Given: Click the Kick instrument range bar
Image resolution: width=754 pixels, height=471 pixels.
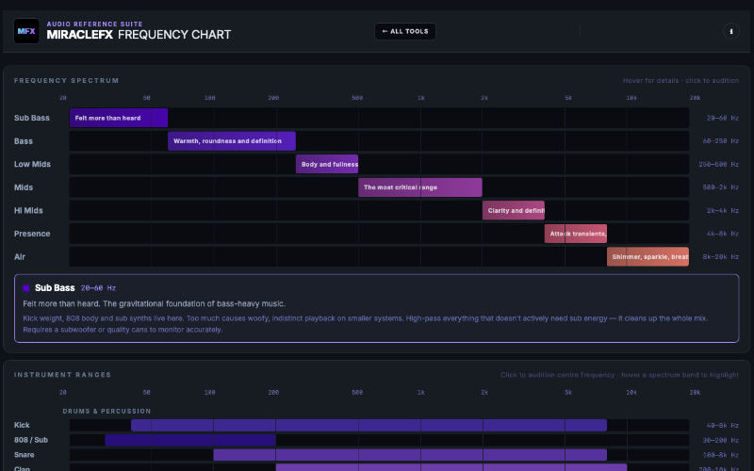Looking at the screenshot, I should [x=369, y=425].
